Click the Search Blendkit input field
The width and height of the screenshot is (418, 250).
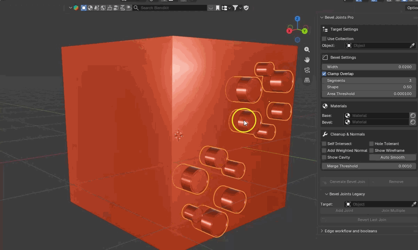[170, 8]
